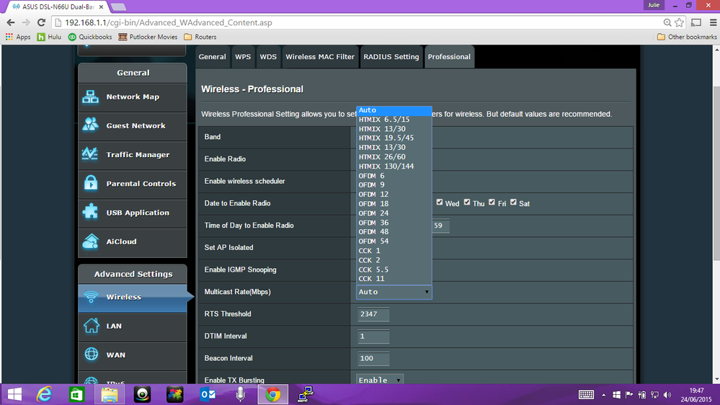Choose HTMIX 19.5/45 option
The width and height of the screenshot is (720, 405).
394,138
